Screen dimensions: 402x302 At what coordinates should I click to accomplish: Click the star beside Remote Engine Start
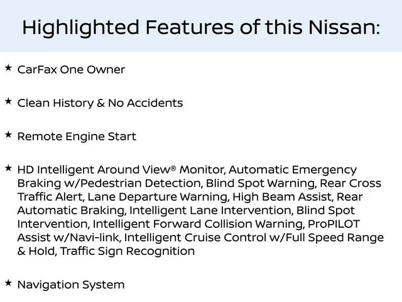coord(8,135)
